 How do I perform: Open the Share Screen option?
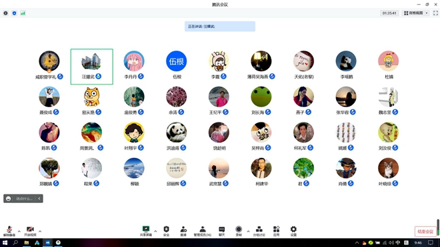[146, 231]
